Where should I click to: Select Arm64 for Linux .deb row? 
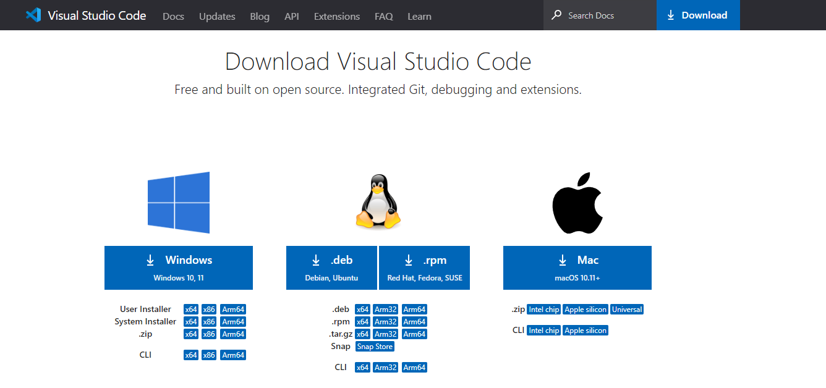[x=414, y=310]
